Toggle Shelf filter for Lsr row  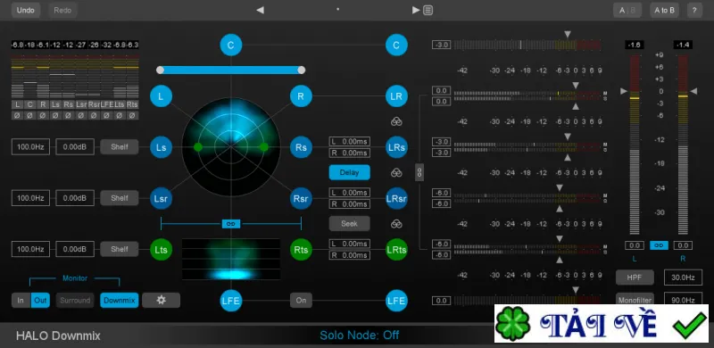[120, 198]
